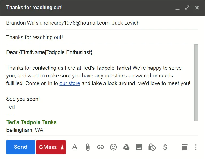Toggle confidential mode lock-clock icon
The height and width of the screenshot is (160, 205).
coord(152,147)
